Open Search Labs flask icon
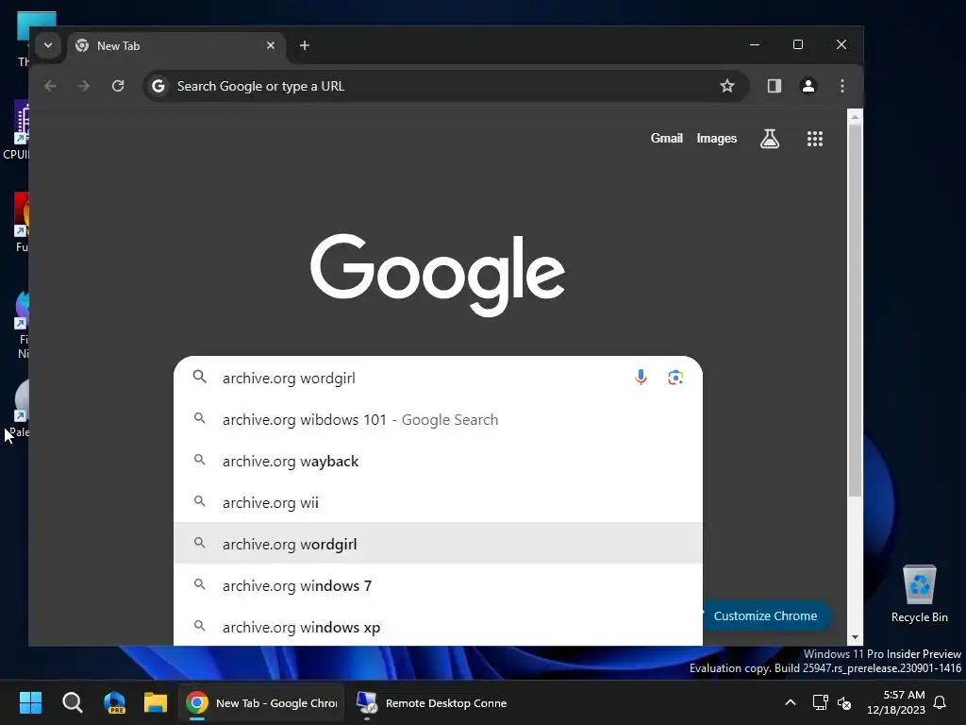Image resolution: width=966 pixels, height=725 pixels. [x=770, y=139]
